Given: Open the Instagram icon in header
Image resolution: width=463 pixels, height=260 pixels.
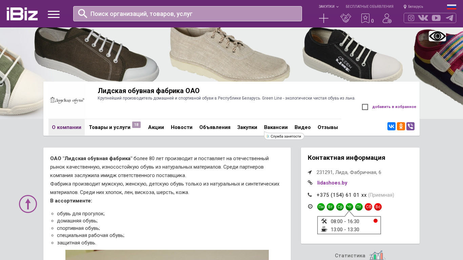Looking at the screenshot, I should point(411,18).
